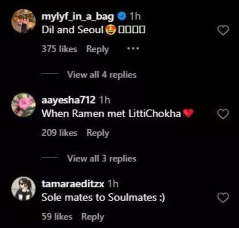Click the verified badge next to mylyf_in_a_bag

pyautogui.click(x=122, y=17)
